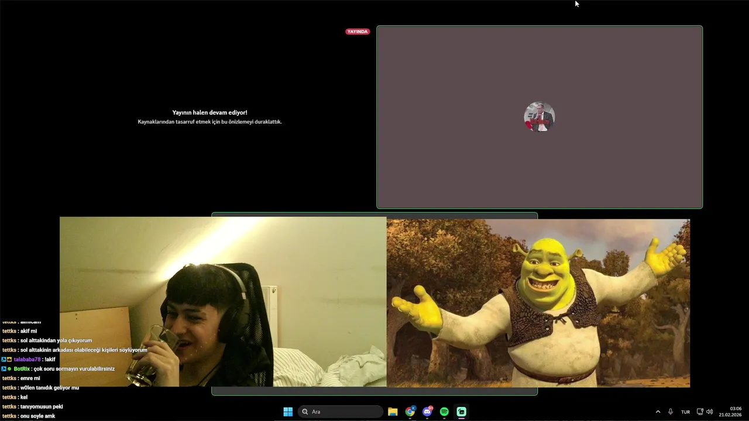Open File Explorer from the taskbar

[393, 412]
